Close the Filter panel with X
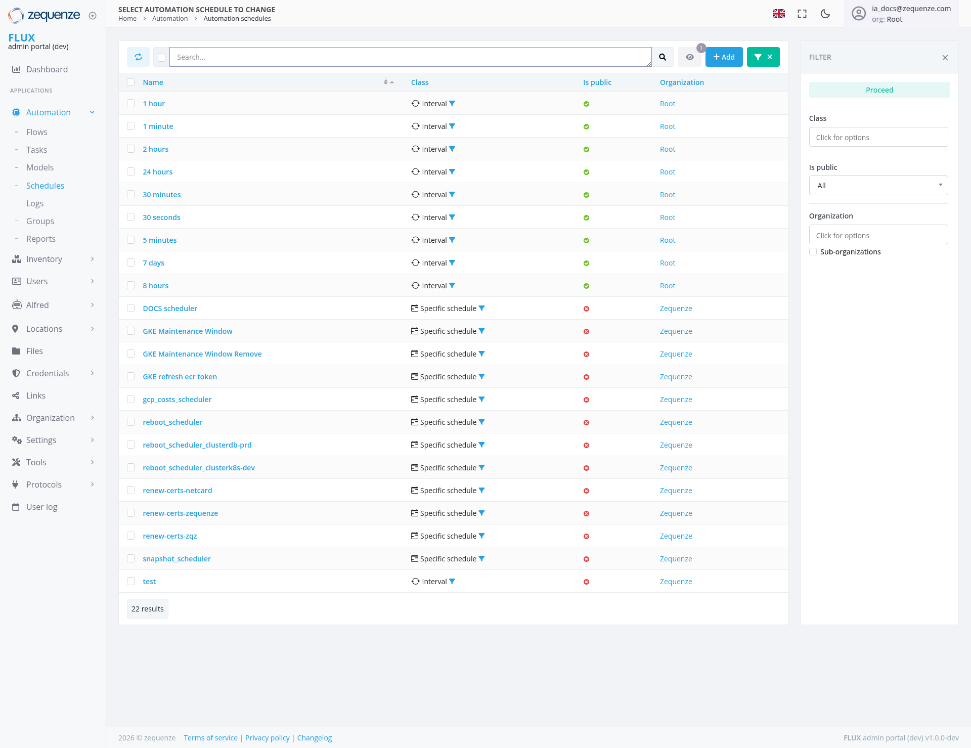 point(945,58)
